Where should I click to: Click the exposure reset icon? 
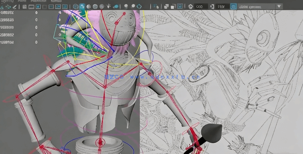tap(191, 6)
